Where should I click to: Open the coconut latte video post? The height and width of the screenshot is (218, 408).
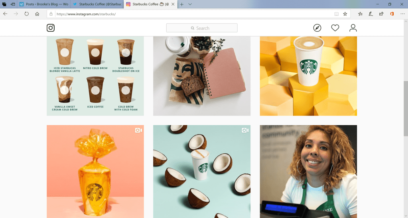coord(202,172)
